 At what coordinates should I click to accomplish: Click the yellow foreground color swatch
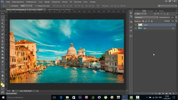(x=2, y=84)
